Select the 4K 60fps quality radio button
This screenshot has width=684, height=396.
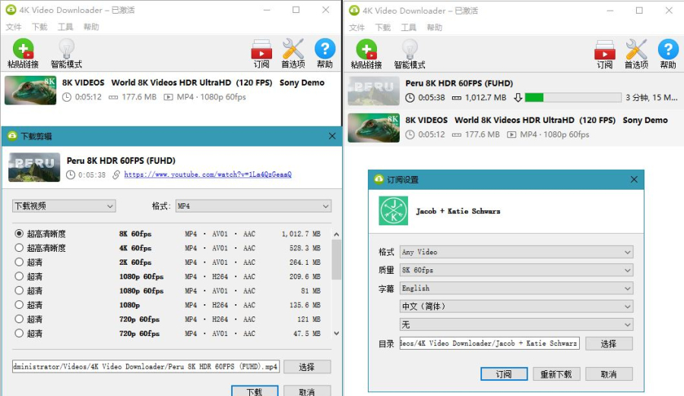[x=19, y=248]
